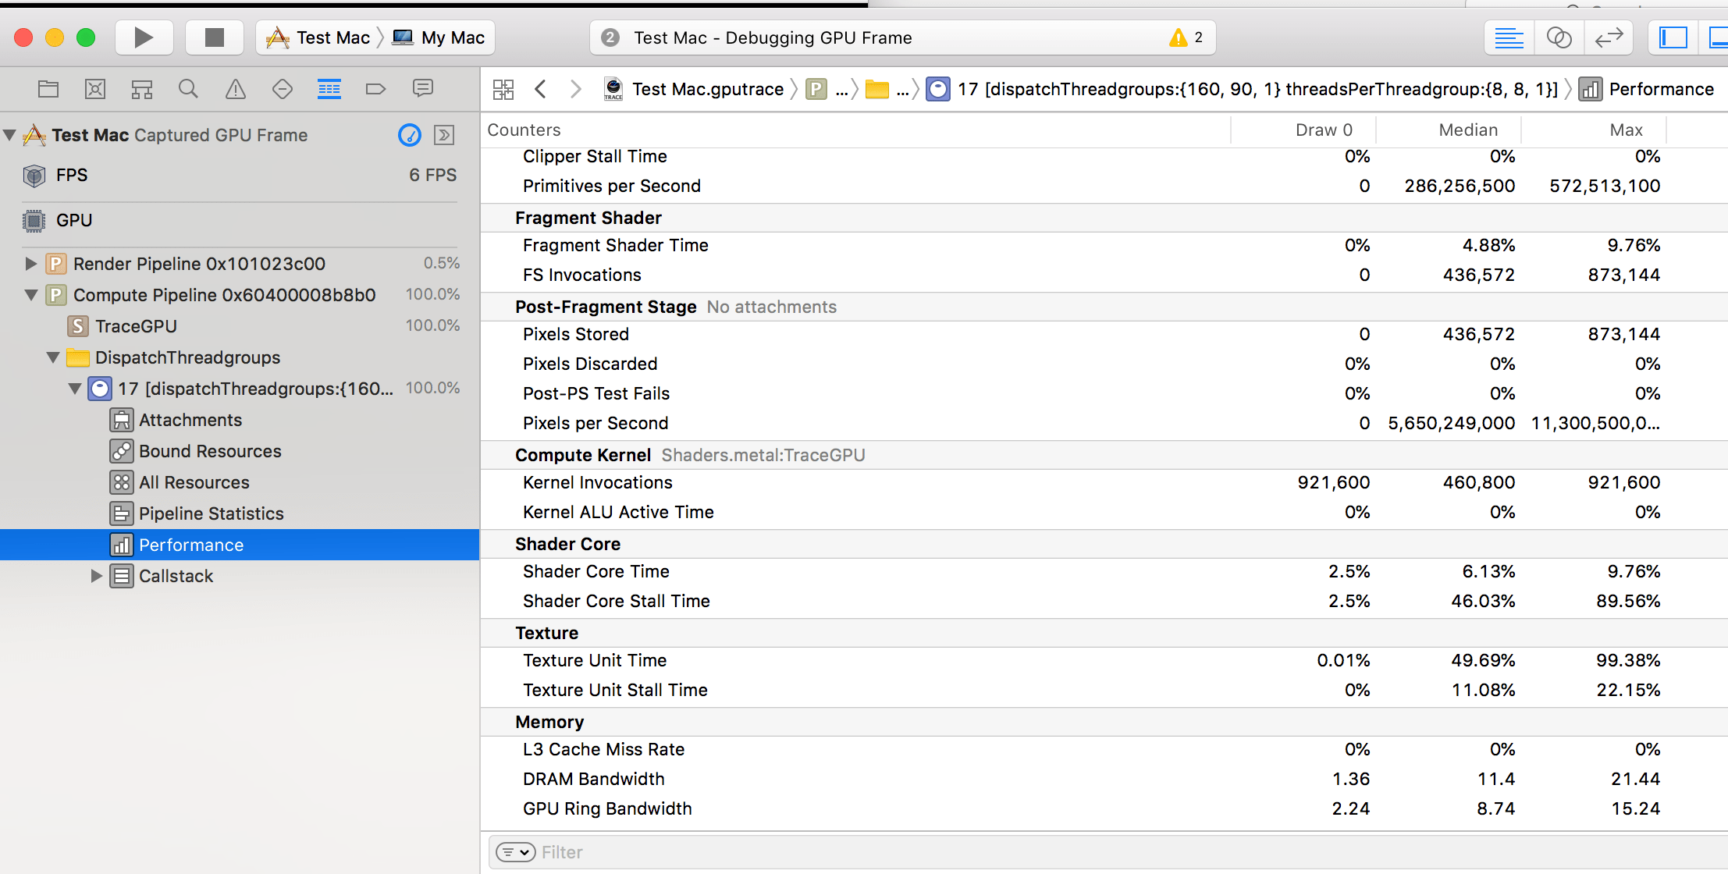1728x874 pixels.
Task: Run the Test Mac scheme
Action: pos(144,37)
